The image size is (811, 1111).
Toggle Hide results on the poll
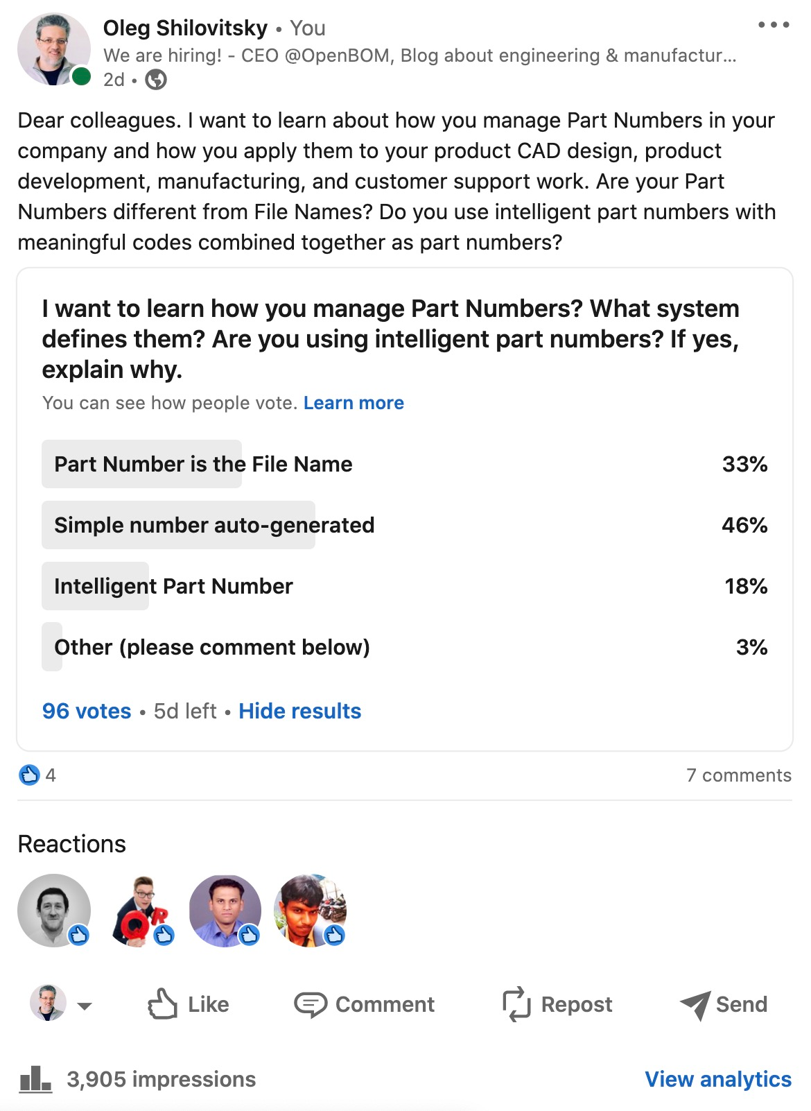coord(300,711)
